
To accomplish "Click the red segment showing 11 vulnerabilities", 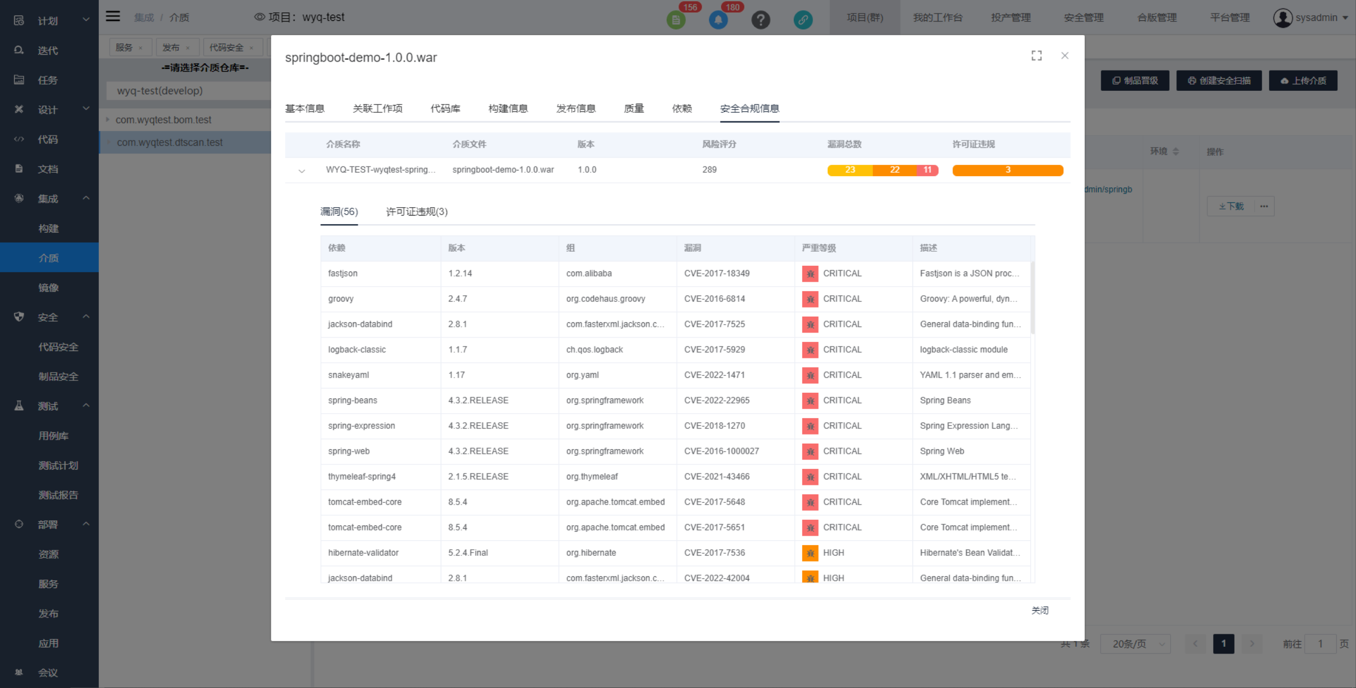I will click(927, 170).
